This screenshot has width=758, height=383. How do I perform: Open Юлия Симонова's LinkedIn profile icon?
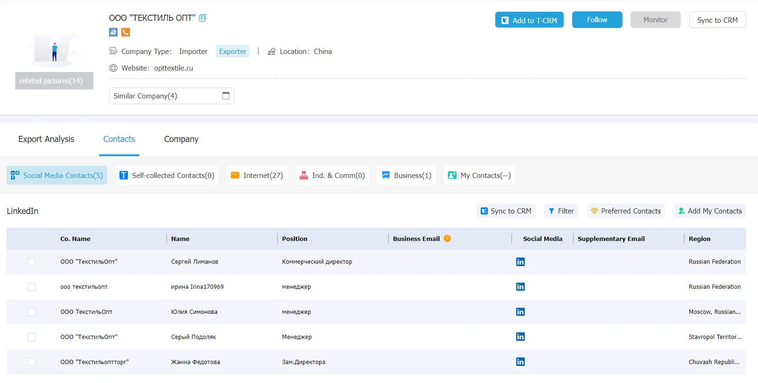520,312
